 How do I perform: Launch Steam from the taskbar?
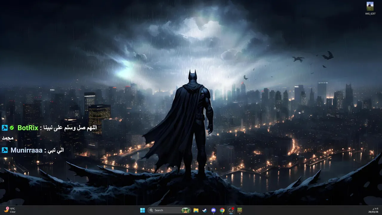point(204,210)
